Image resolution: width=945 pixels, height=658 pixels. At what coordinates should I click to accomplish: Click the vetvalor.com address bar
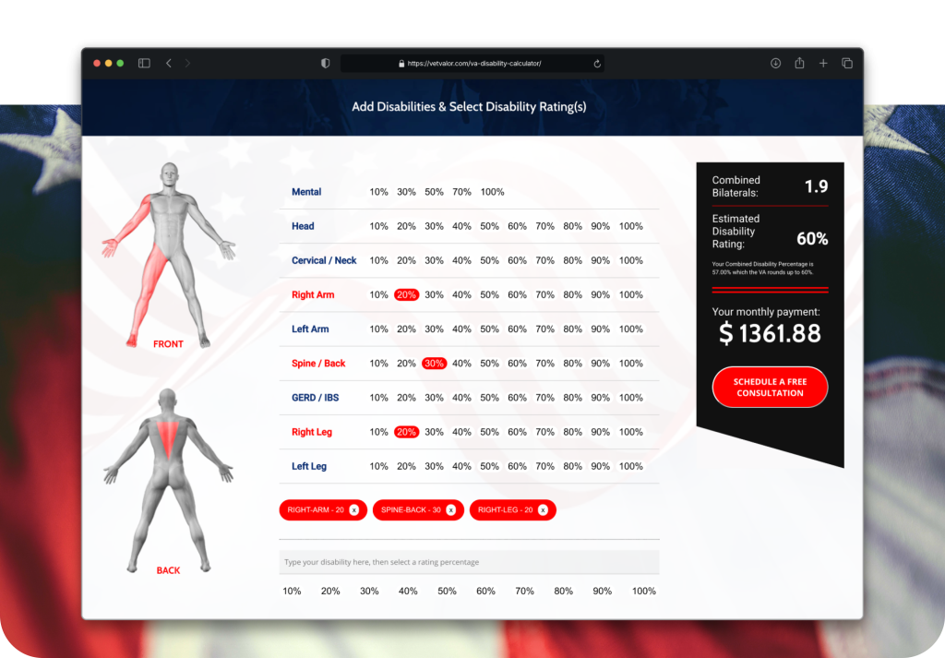pyautogui.click(x=472, y=64)
